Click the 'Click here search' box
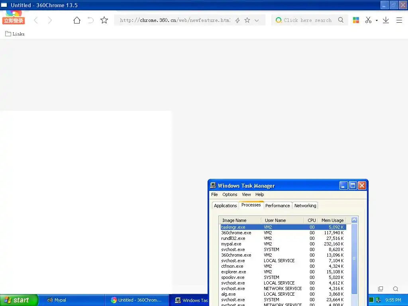 pyautogui.click(x=308, y=20)
